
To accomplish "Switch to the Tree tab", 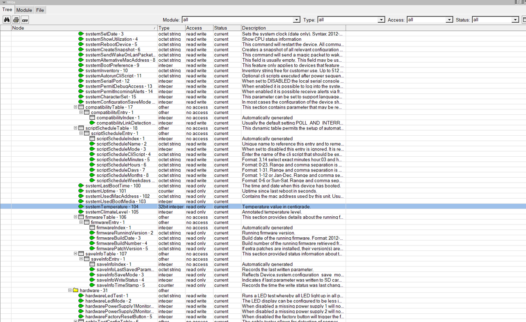I will [7, 10].
